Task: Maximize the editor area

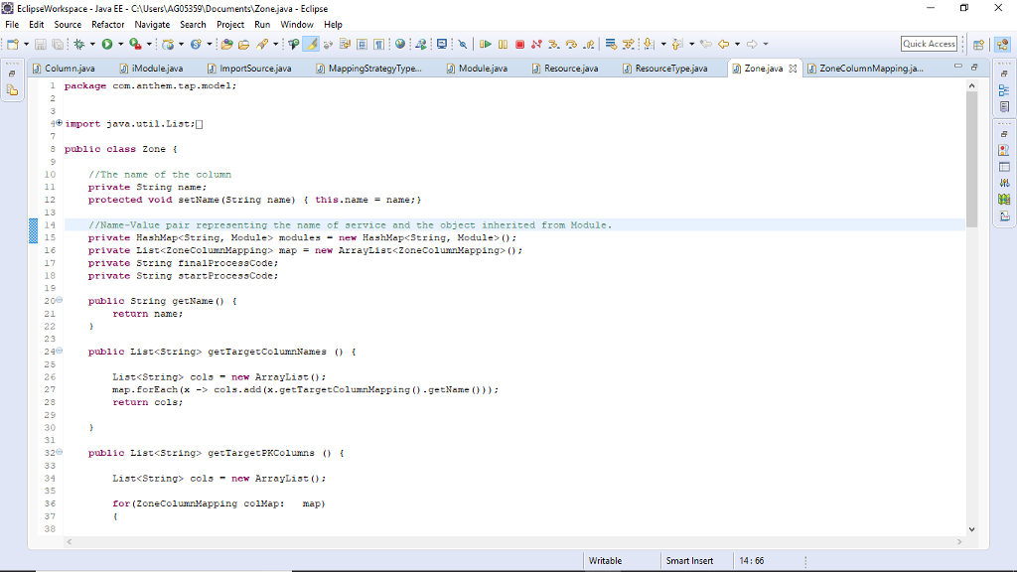Action: 974,67
